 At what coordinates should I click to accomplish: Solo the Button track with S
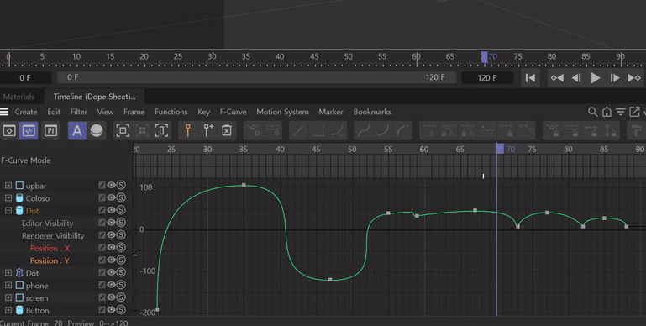(x=121, y=310)
